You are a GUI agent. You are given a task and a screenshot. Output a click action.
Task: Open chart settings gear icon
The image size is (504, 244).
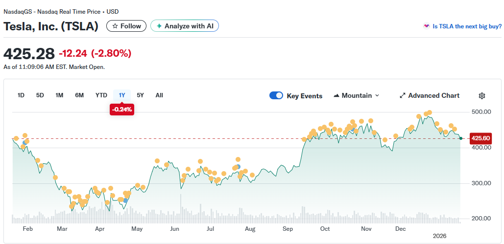[x=482, y=96]
